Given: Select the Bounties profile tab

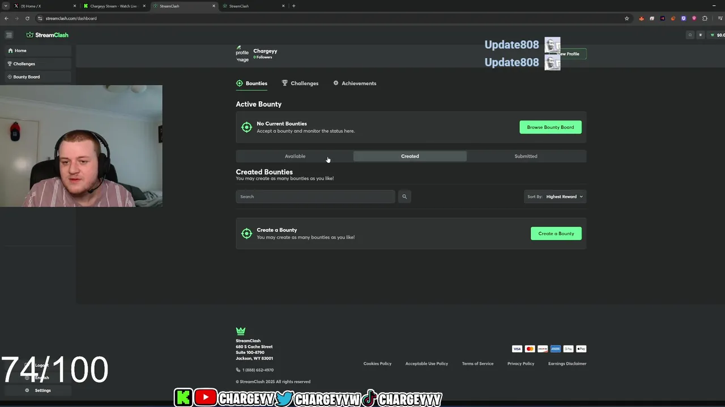Looking at the screenshot, I should (252, 83).
